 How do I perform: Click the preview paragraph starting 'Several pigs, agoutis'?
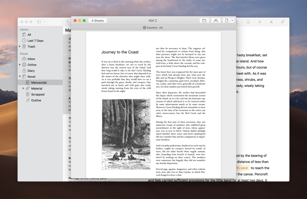(181, 172)
